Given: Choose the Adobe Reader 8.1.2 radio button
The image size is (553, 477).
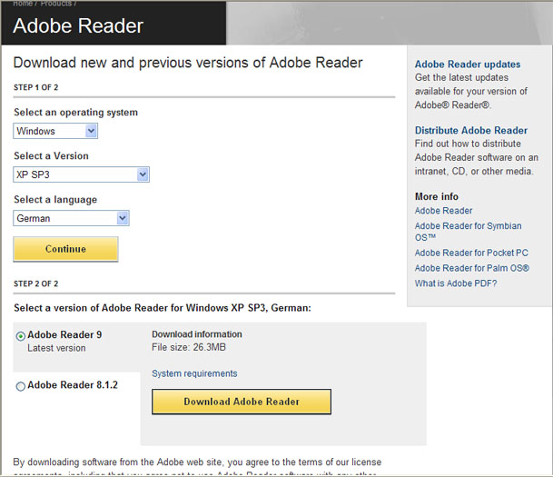Looking at the screenshot, I should [x=21, y=387].
